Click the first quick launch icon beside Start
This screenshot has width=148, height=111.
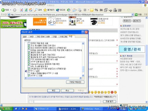16,109
